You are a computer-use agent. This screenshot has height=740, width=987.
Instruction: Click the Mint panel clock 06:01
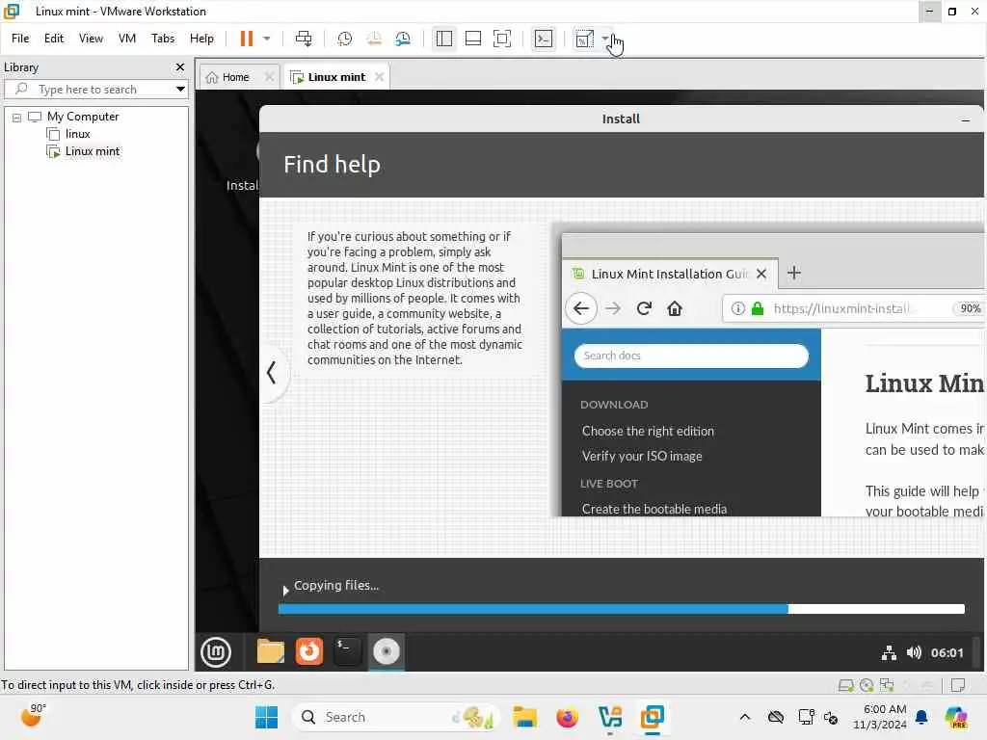click(x=947, y=652)
